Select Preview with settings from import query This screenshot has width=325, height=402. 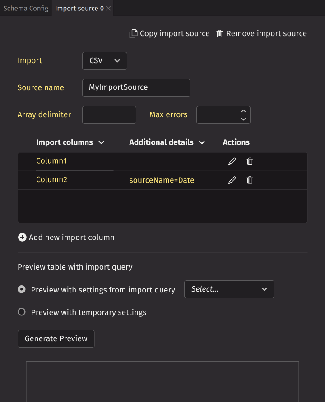[22, 290]
